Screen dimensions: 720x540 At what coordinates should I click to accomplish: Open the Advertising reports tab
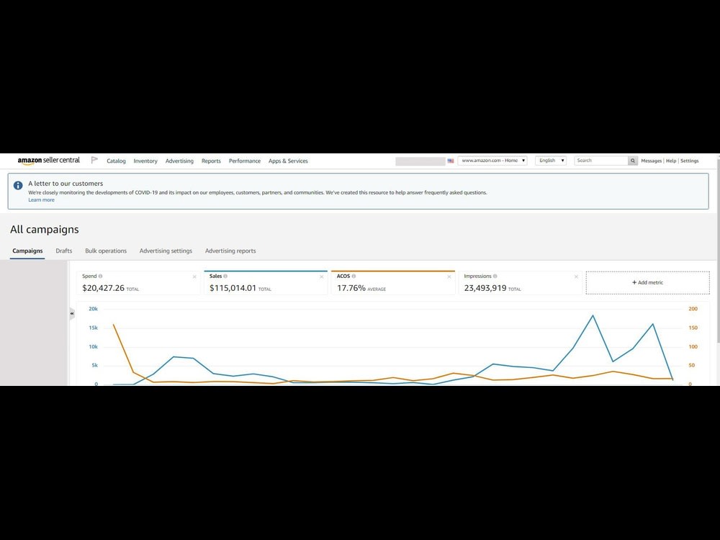[230, 251]
